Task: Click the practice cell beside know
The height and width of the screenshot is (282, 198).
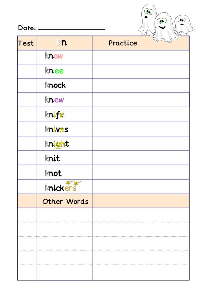Action: pyautogui.click(x=141, y=57)
